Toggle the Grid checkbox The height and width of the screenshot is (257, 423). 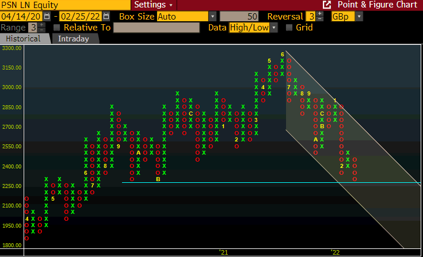289,28
